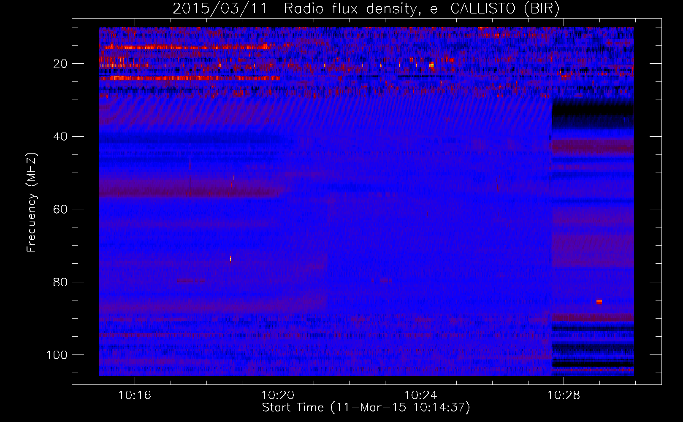Click the plot title '2015/03/11 Radio flux density'
Screen dimensions: 683x422
[x=366, y=8]
